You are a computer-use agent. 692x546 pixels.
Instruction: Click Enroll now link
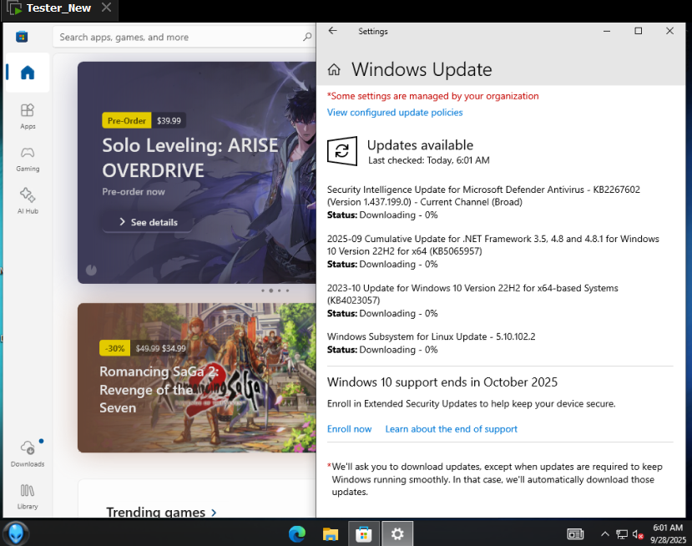[349, 429]
